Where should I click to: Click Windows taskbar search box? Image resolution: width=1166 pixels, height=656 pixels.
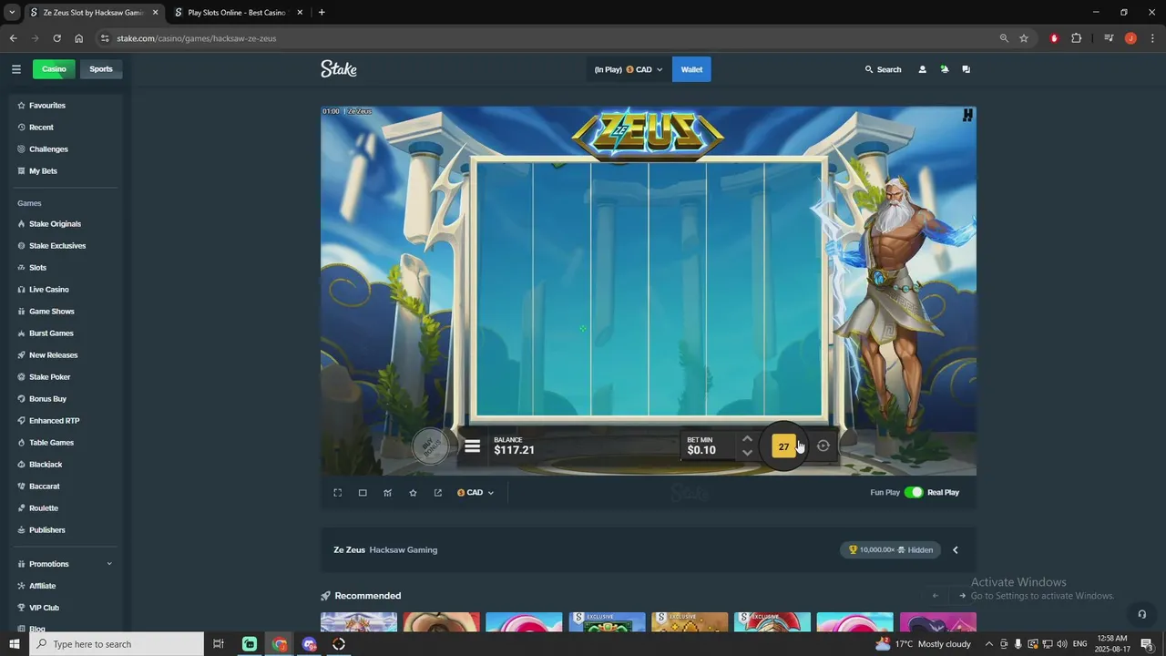coord(117,644)
